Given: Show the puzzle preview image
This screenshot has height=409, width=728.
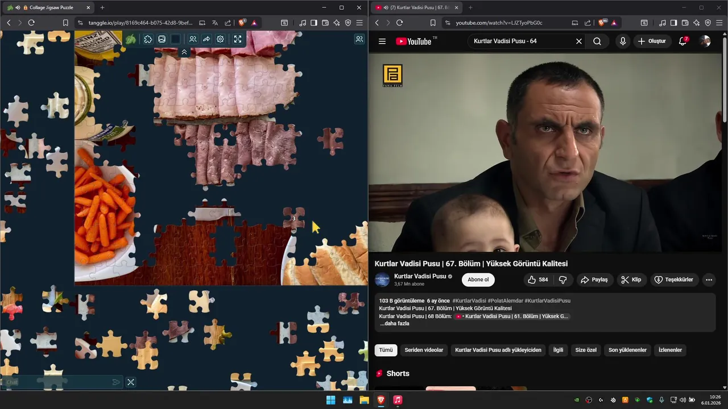Looking at the screenshot, I should pyautogui.click(x=162, y=39).
